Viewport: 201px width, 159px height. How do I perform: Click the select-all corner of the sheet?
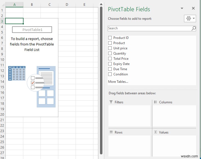pos(3,5)
